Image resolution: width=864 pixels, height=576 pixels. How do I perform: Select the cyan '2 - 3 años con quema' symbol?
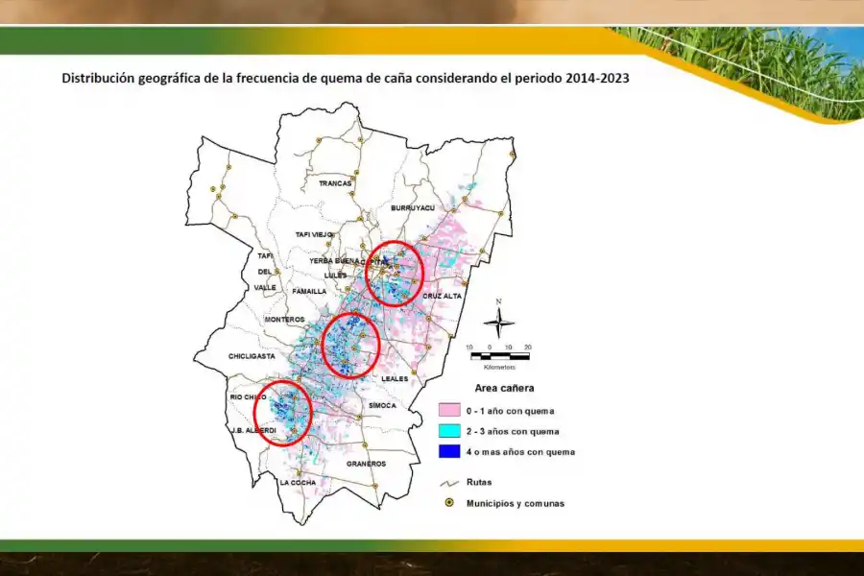(448, 431)
